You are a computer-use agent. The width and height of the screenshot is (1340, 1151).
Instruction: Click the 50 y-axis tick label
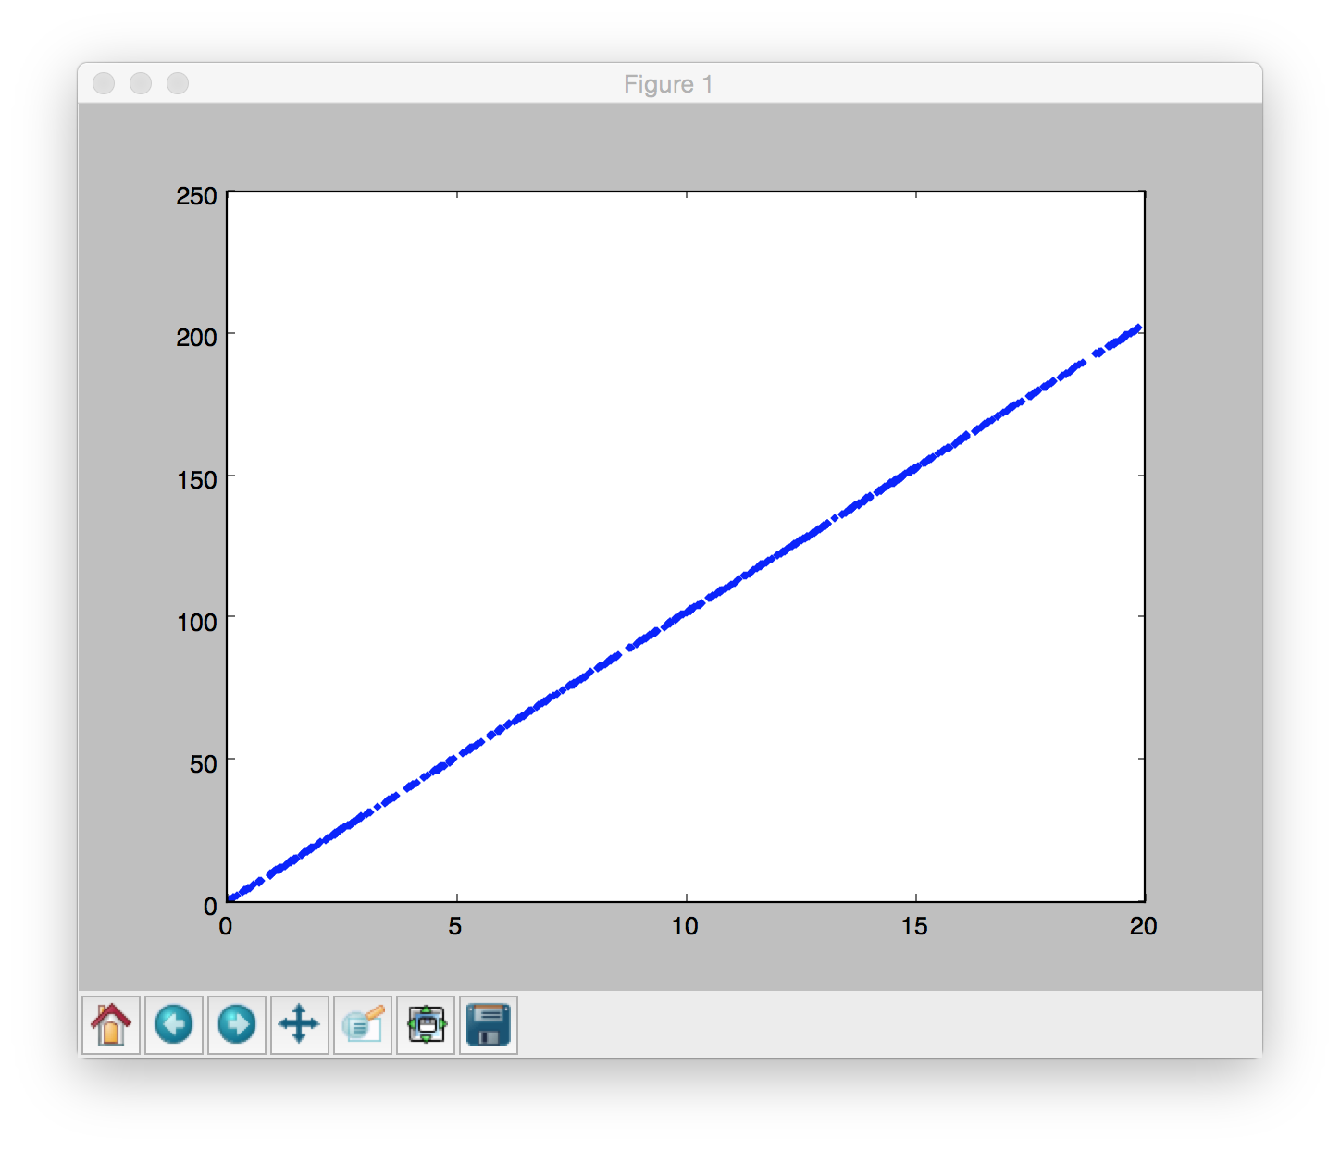pyautogui.click(x=202, y=764)
